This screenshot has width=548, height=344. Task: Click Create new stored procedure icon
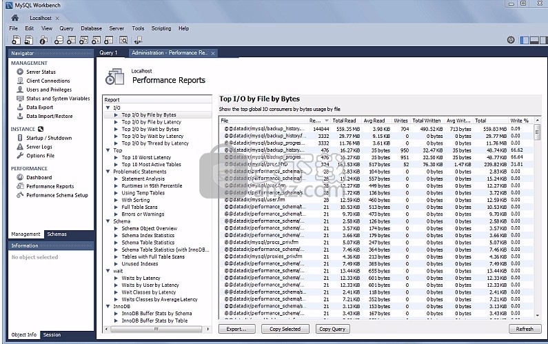96,40
